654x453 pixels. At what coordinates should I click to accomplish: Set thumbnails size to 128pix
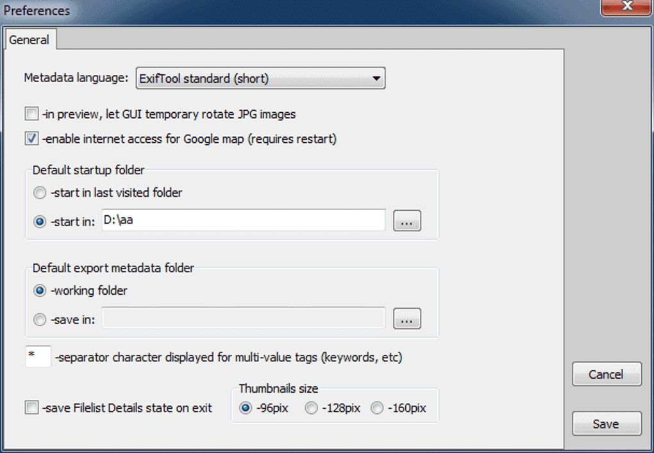(x=311, y=408)
